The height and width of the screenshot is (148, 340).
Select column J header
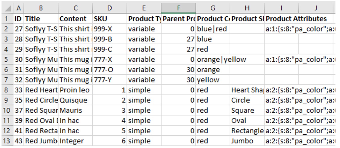[316, 8]
